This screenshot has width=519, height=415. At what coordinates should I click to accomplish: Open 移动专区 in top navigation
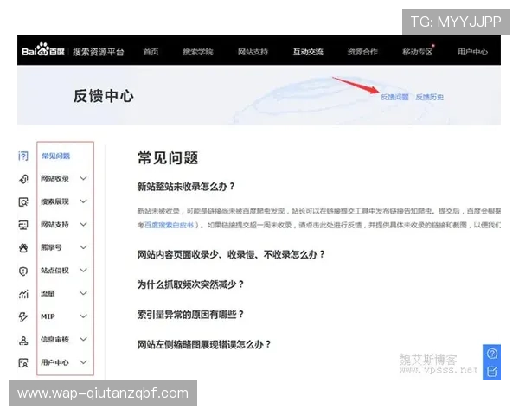click(x=418, y=52)
